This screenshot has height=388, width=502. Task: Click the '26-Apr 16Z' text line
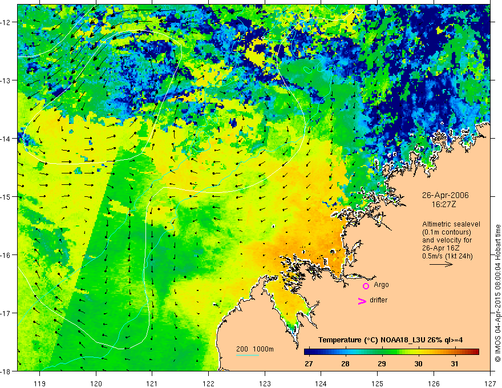coord(441,248)
